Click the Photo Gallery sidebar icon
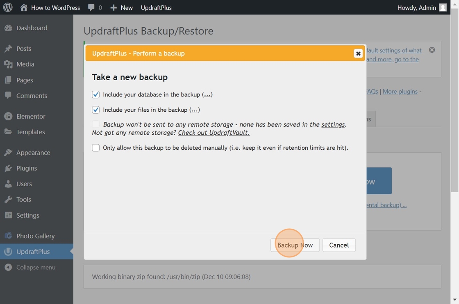Image resolution: width=459 pixels, height=304 pixels. pyautogui.click(x=8, y=236)
